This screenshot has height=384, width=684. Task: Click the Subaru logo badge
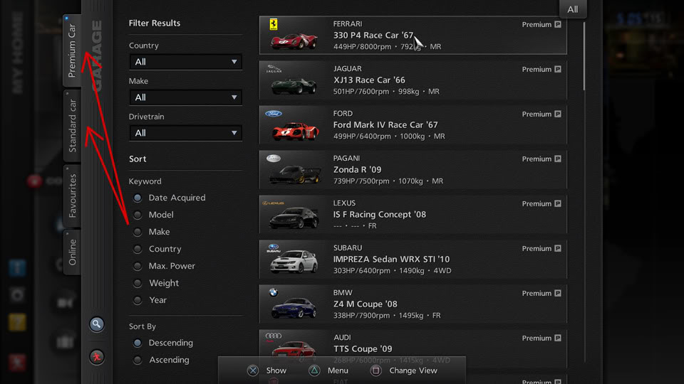[274, 248]
